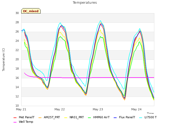Click the y-axis value 20

click(x=17, y=59)
